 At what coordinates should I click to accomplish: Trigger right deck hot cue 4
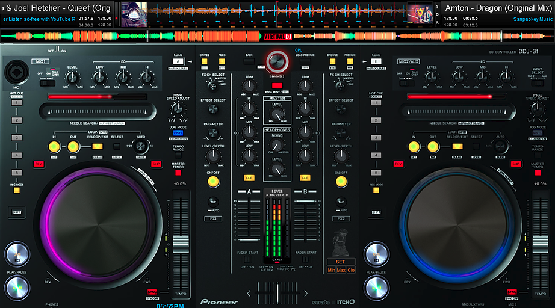click(376, 155)
